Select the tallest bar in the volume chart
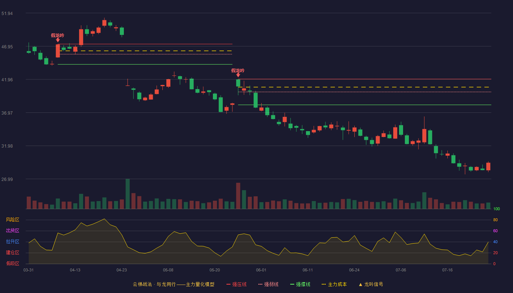 click(128, 194)
